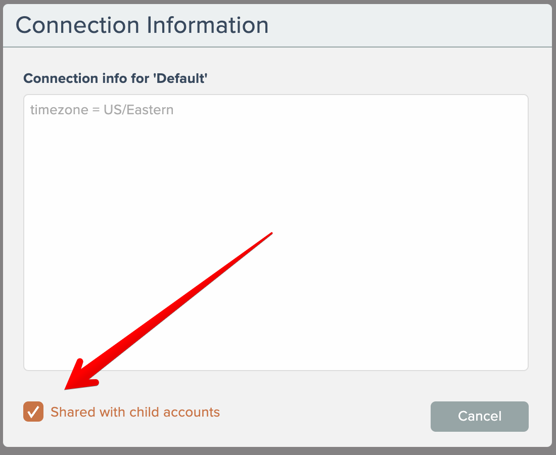Click the gray Cancel button label
The height and width of the screenshot is (455, 556).
click(479, 416)
